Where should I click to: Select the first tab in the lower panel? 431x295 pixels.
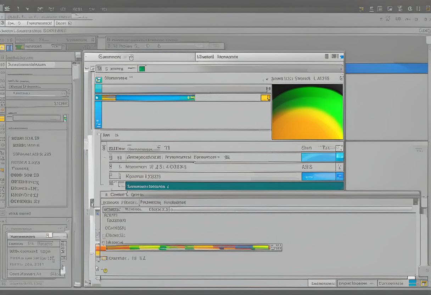[119, 202]
